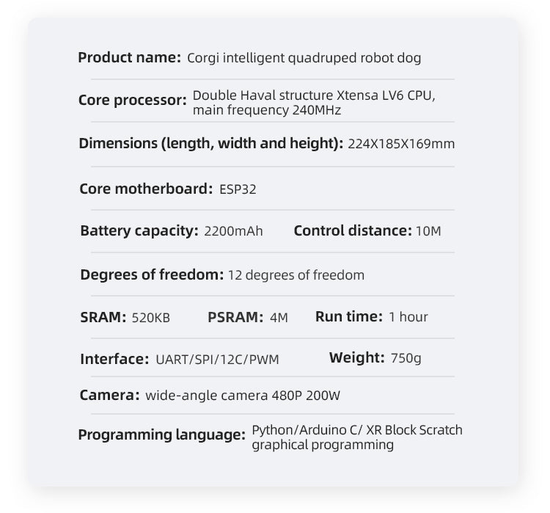Click the "PSRAM:" label

coord(235,317)
